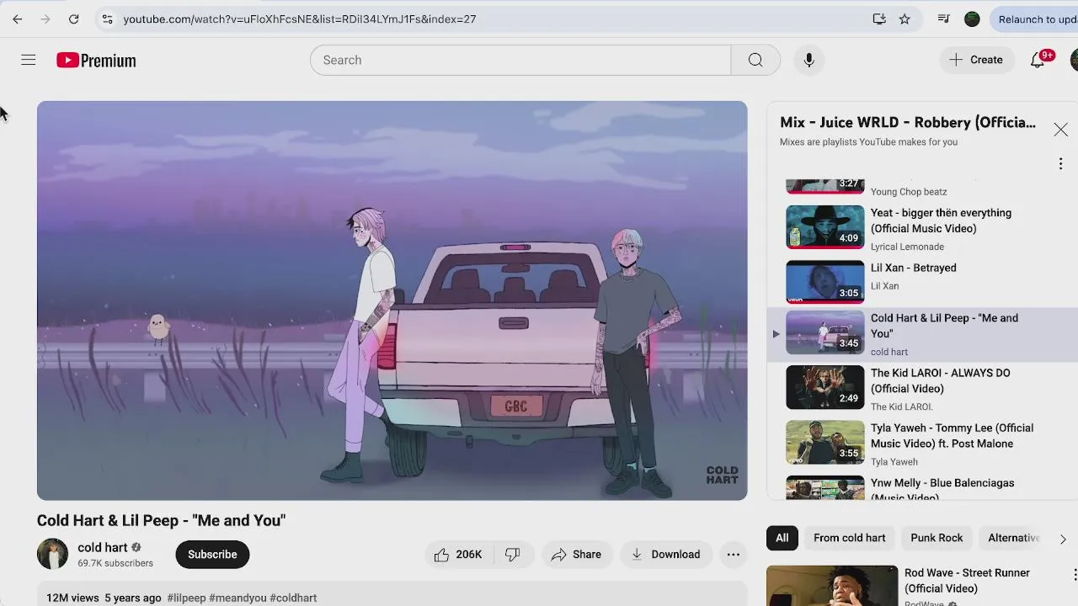This screenshot has height=606, width=1078.
Task: Open Mix playlist options menu
Action: tap(1060, 163)
